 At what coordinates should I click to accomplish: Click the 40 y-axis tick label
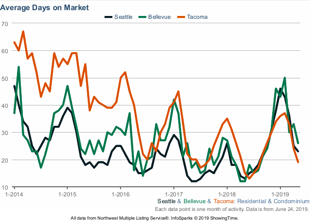click(4, 105)
